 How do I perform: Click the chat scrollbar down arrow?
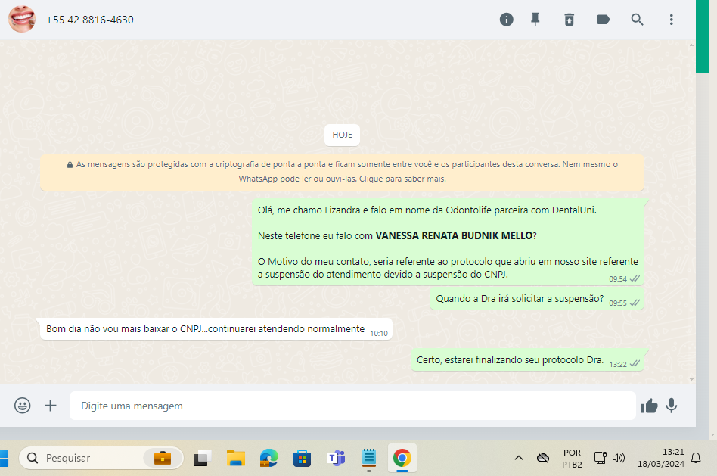[x=691, y=379]
